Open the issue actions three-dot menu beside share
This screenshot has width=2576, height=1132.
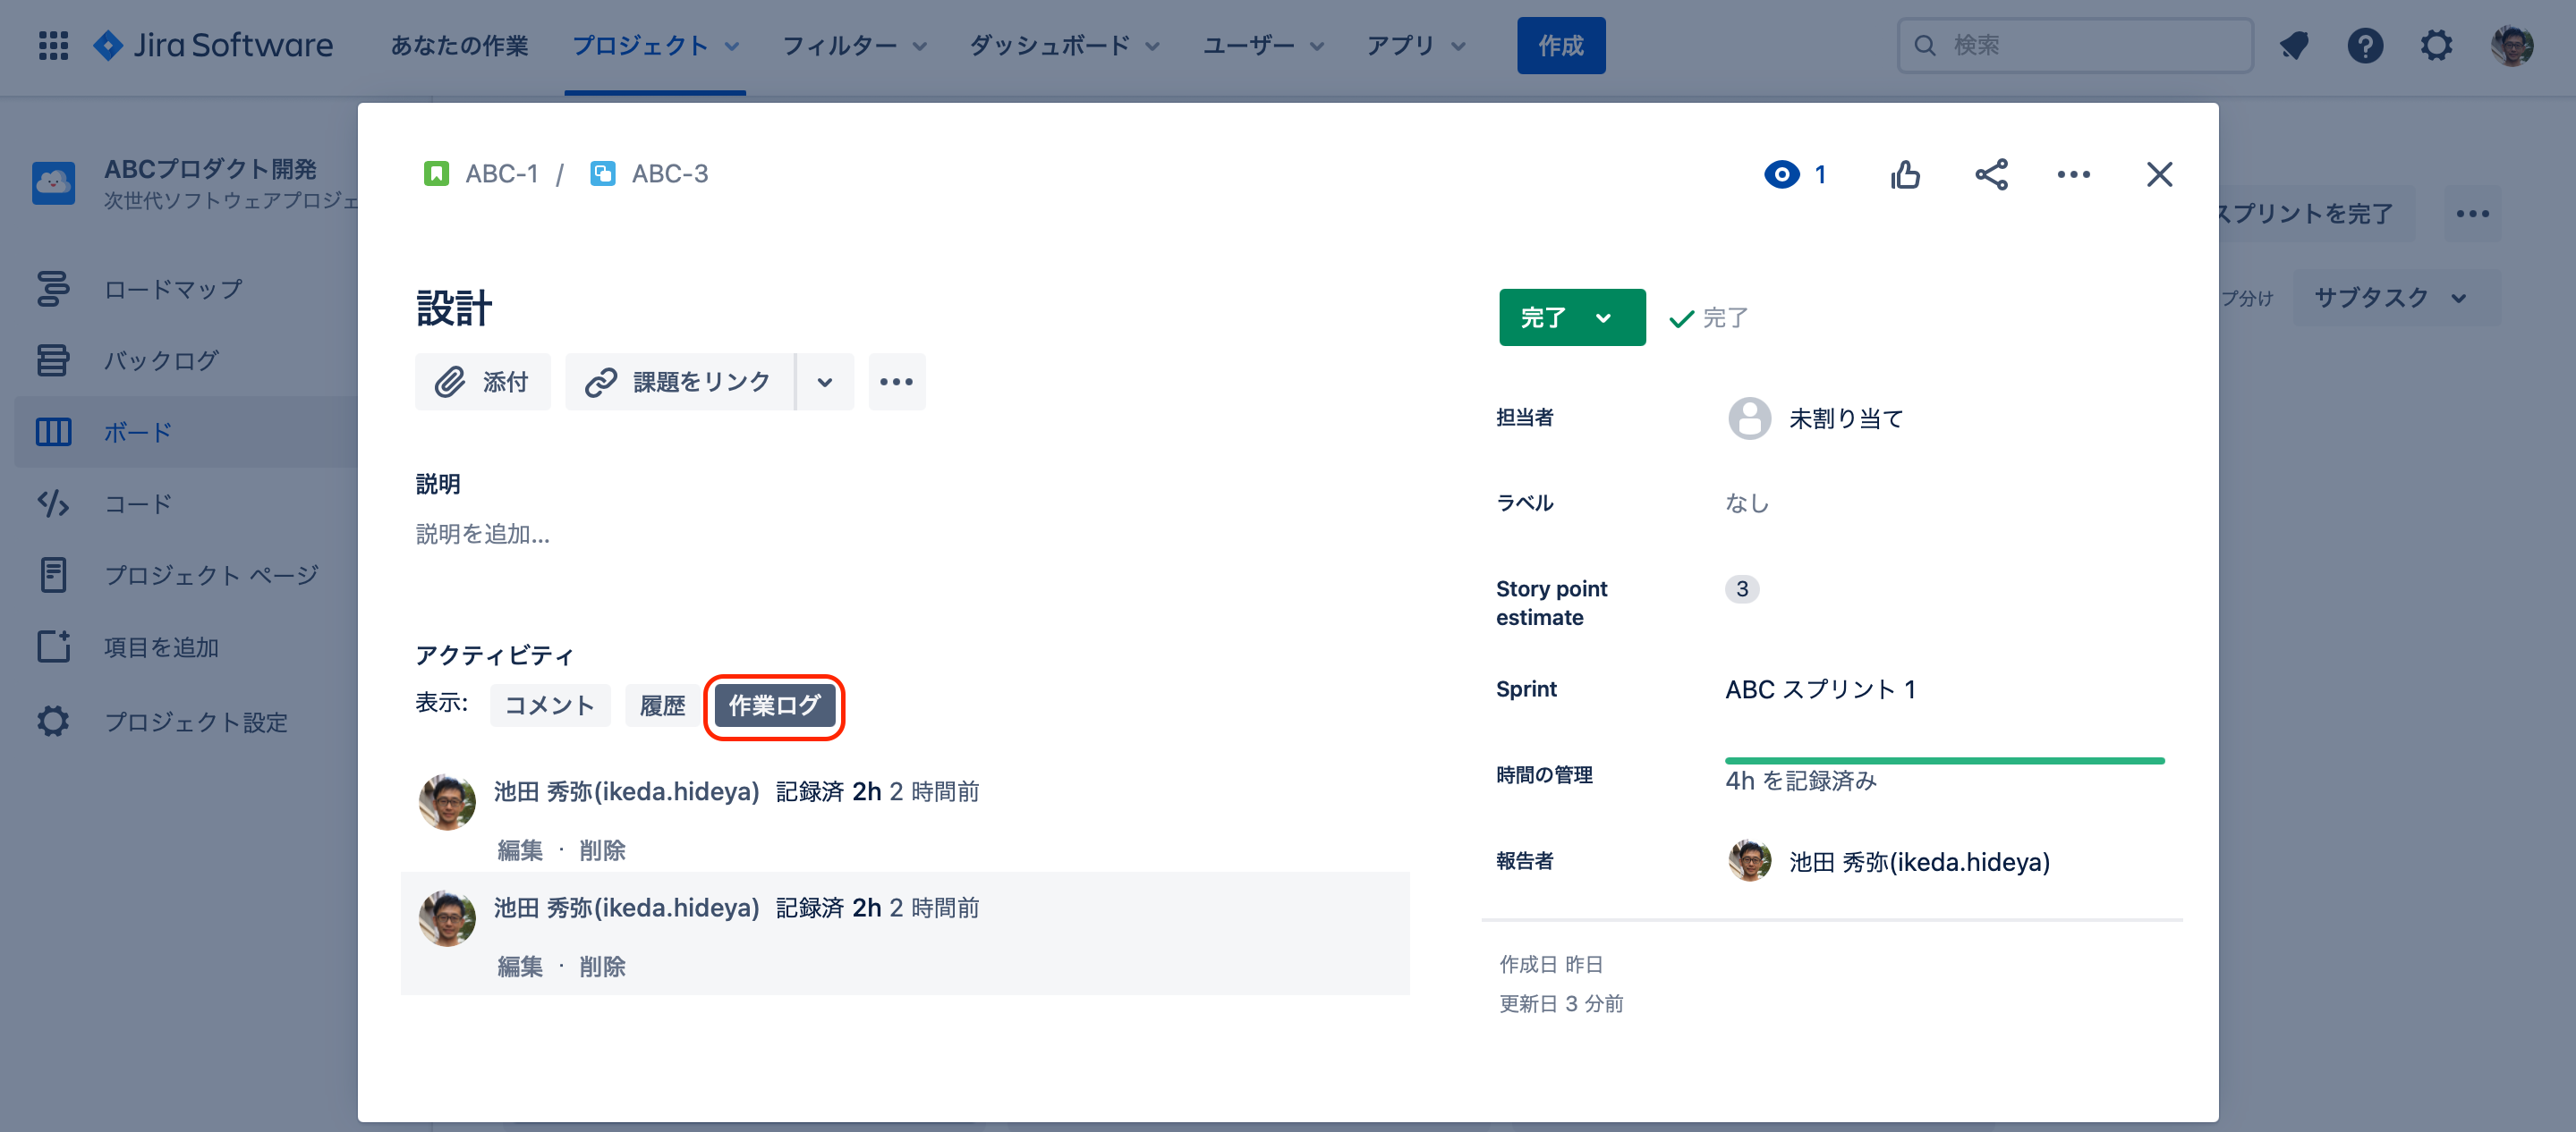point(2073,175)
